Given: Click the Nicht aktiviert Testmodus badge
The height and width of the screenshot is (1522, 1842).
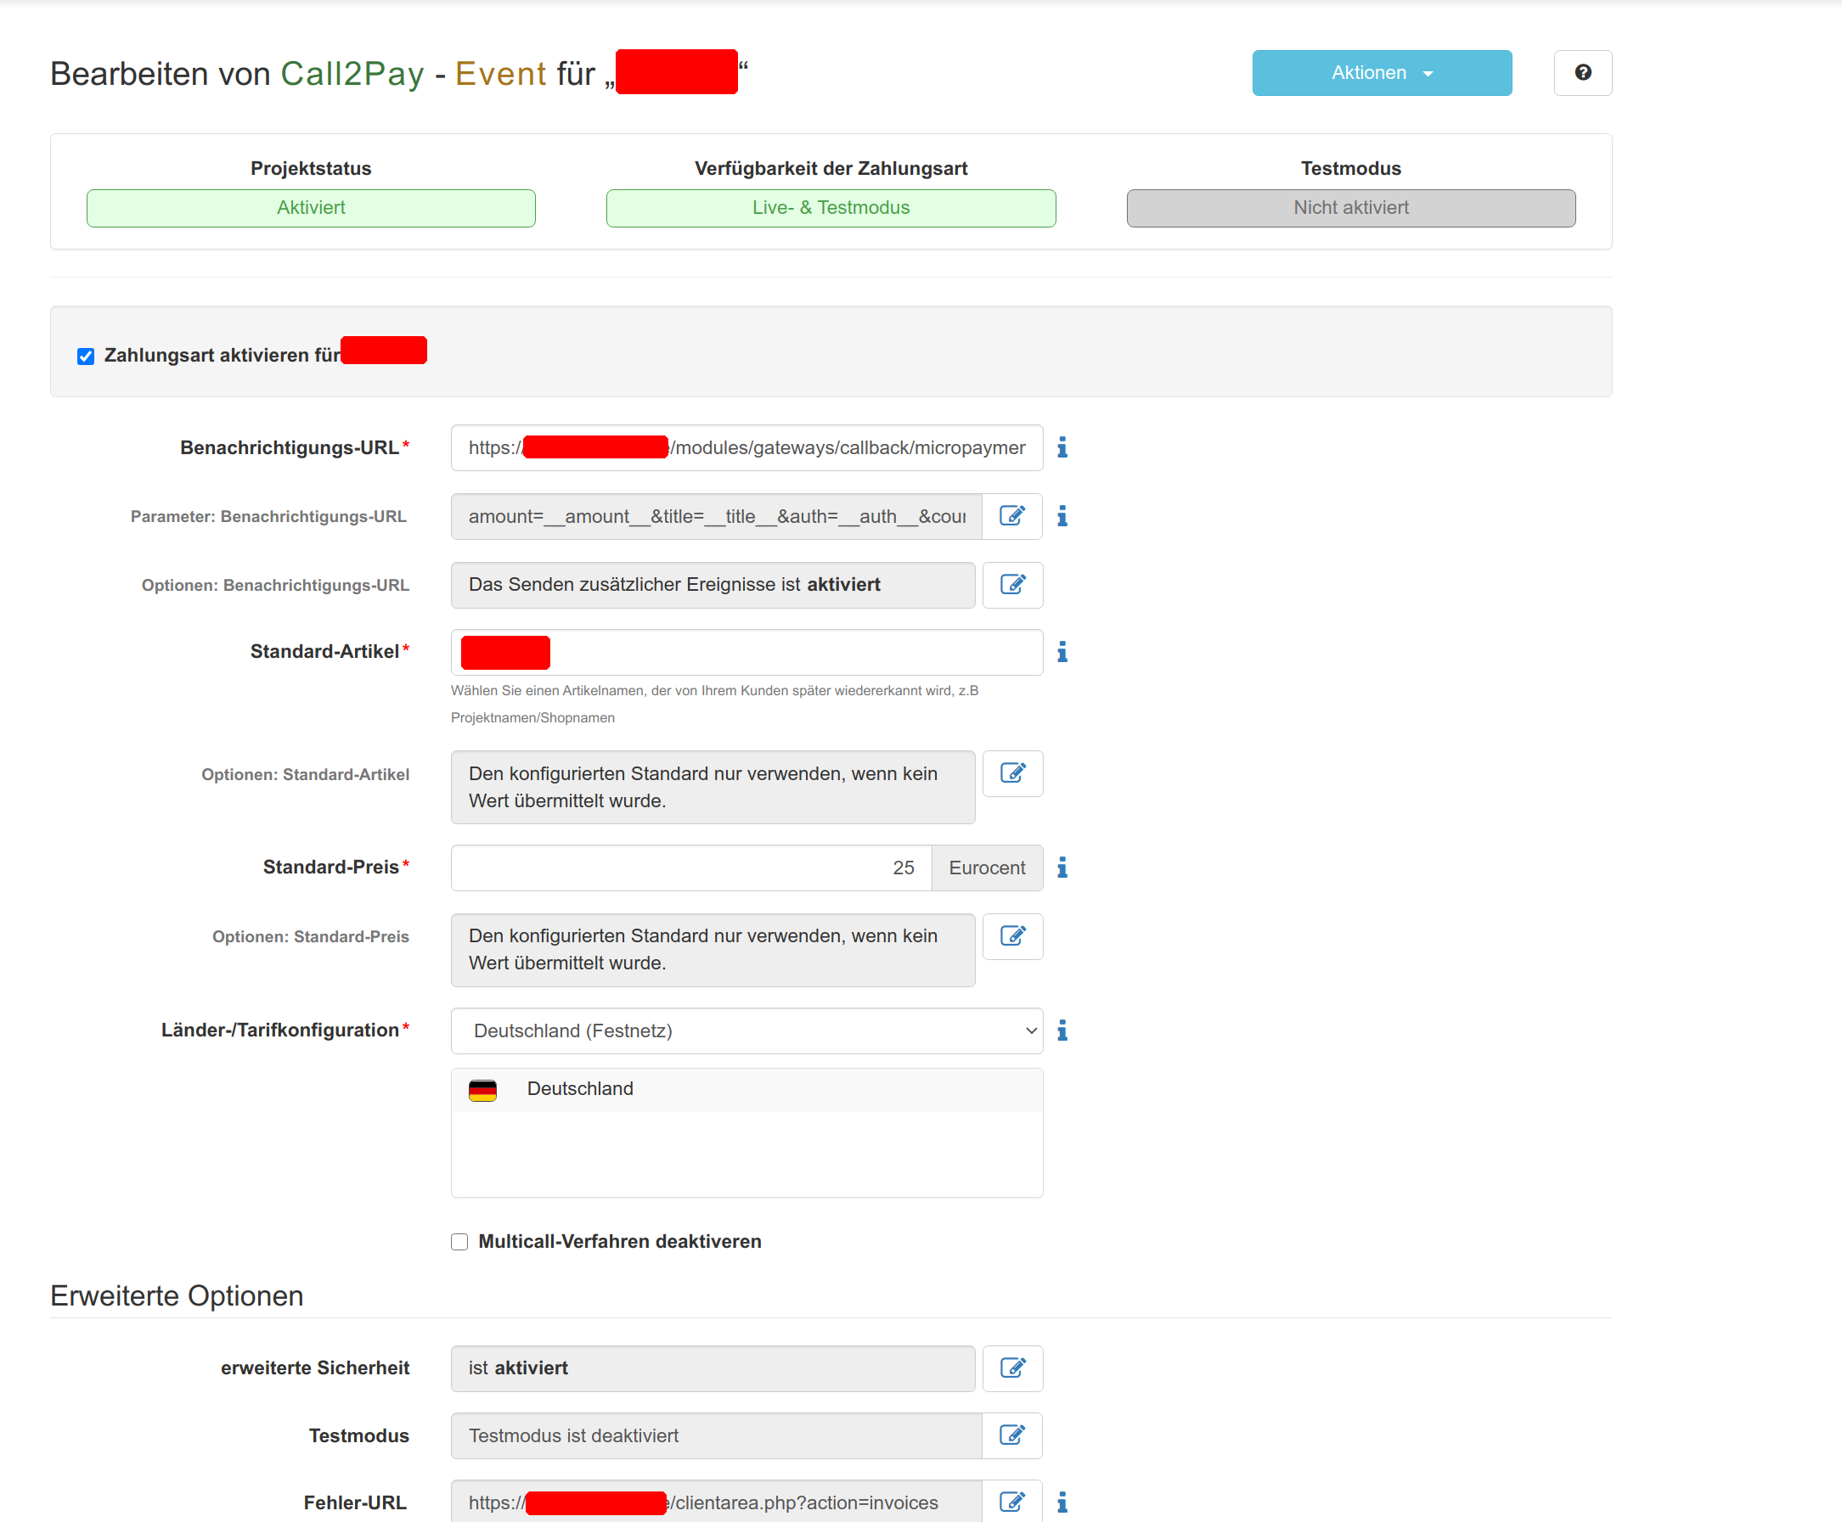Looking at the screenshot, I should click(1351, 209).
